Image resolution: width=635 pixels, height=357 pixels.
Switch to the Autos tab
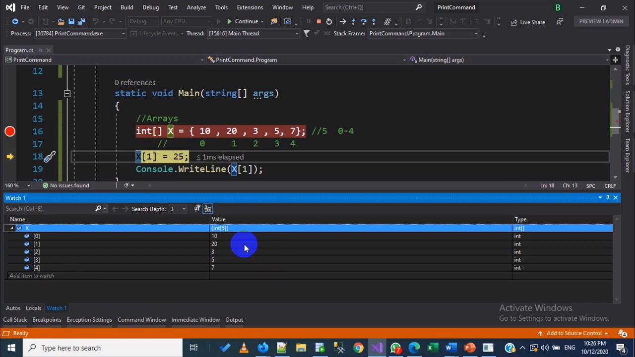coord(13,308)
